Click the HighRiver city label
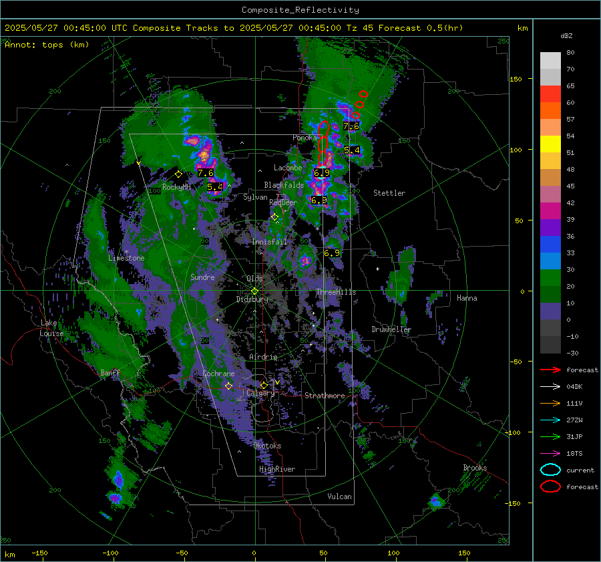 pos(277,469)
